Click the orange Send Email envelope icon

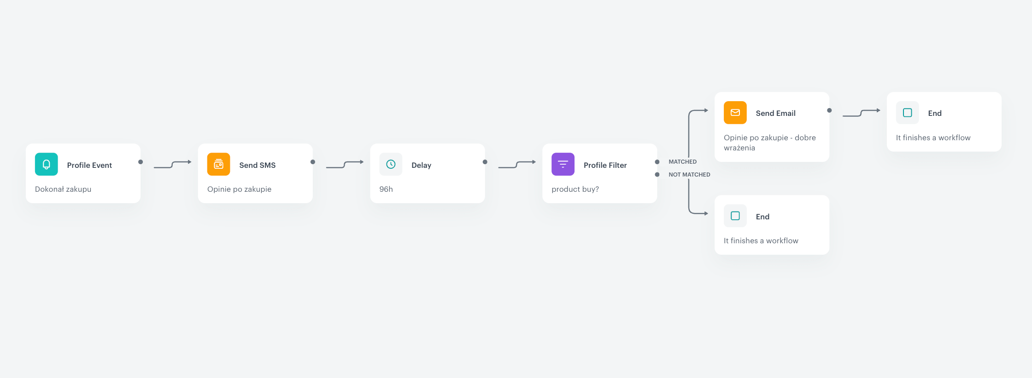pos(735,113)
